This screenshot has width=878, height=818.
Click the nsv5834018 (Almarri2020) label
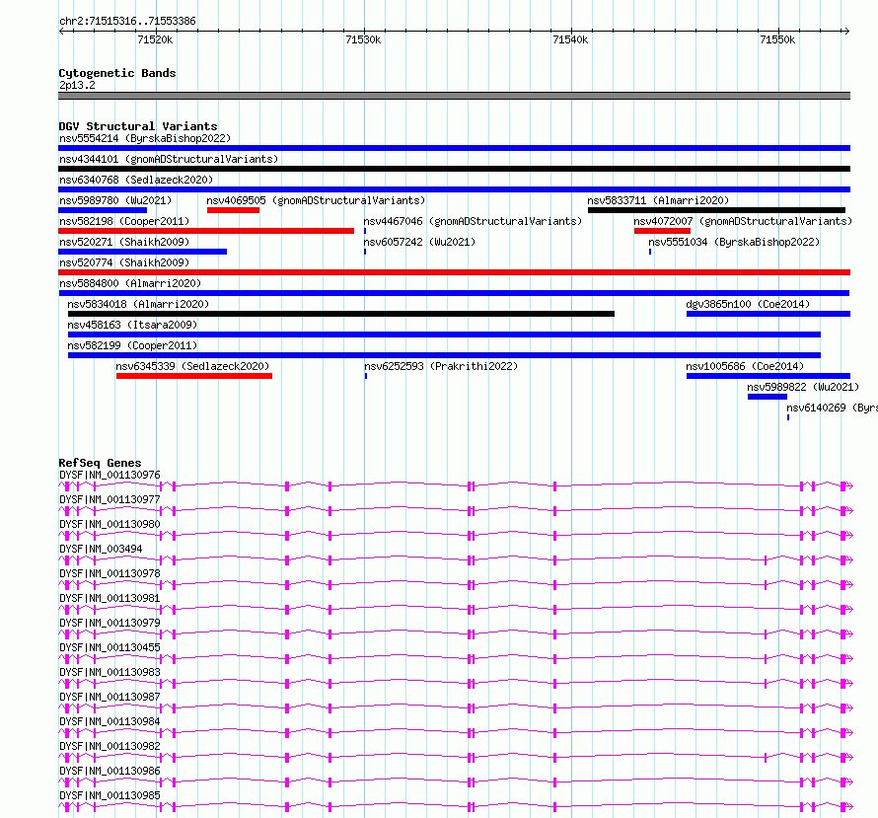point(138,304)
